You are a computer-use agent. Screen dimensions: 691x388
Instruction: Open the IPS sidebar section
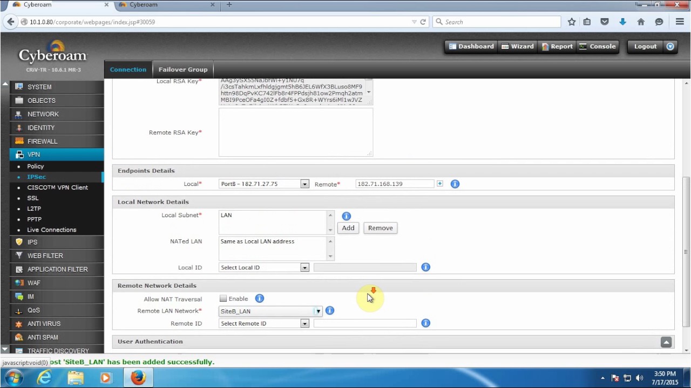pos(57,242)
